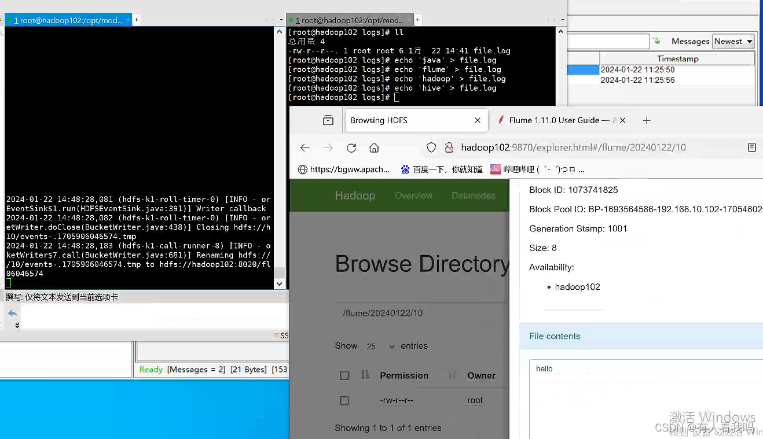Screen dimensions: 763x439
Task: Click the File contents header
Action: click(641, 336)
